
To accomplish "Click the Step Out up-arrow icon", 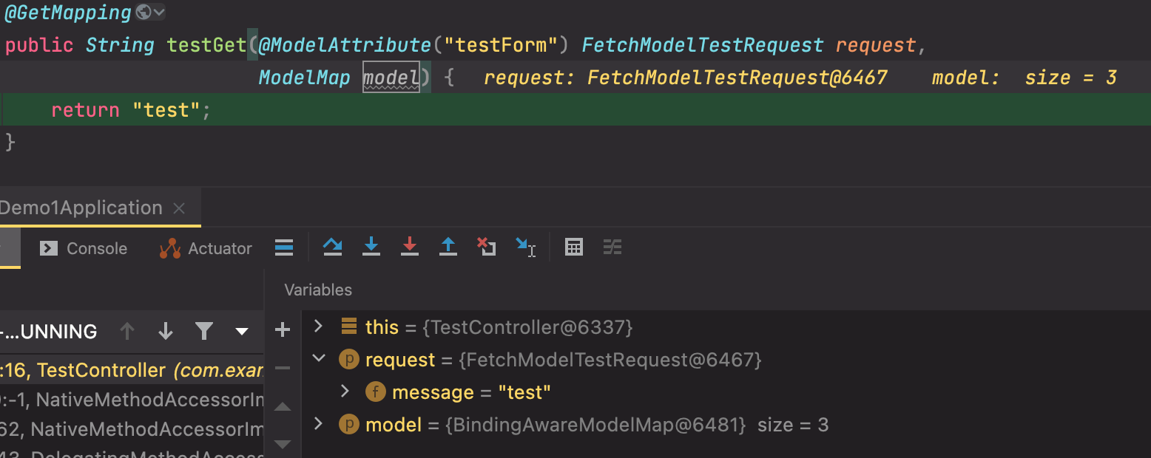I will pos(448,247).
